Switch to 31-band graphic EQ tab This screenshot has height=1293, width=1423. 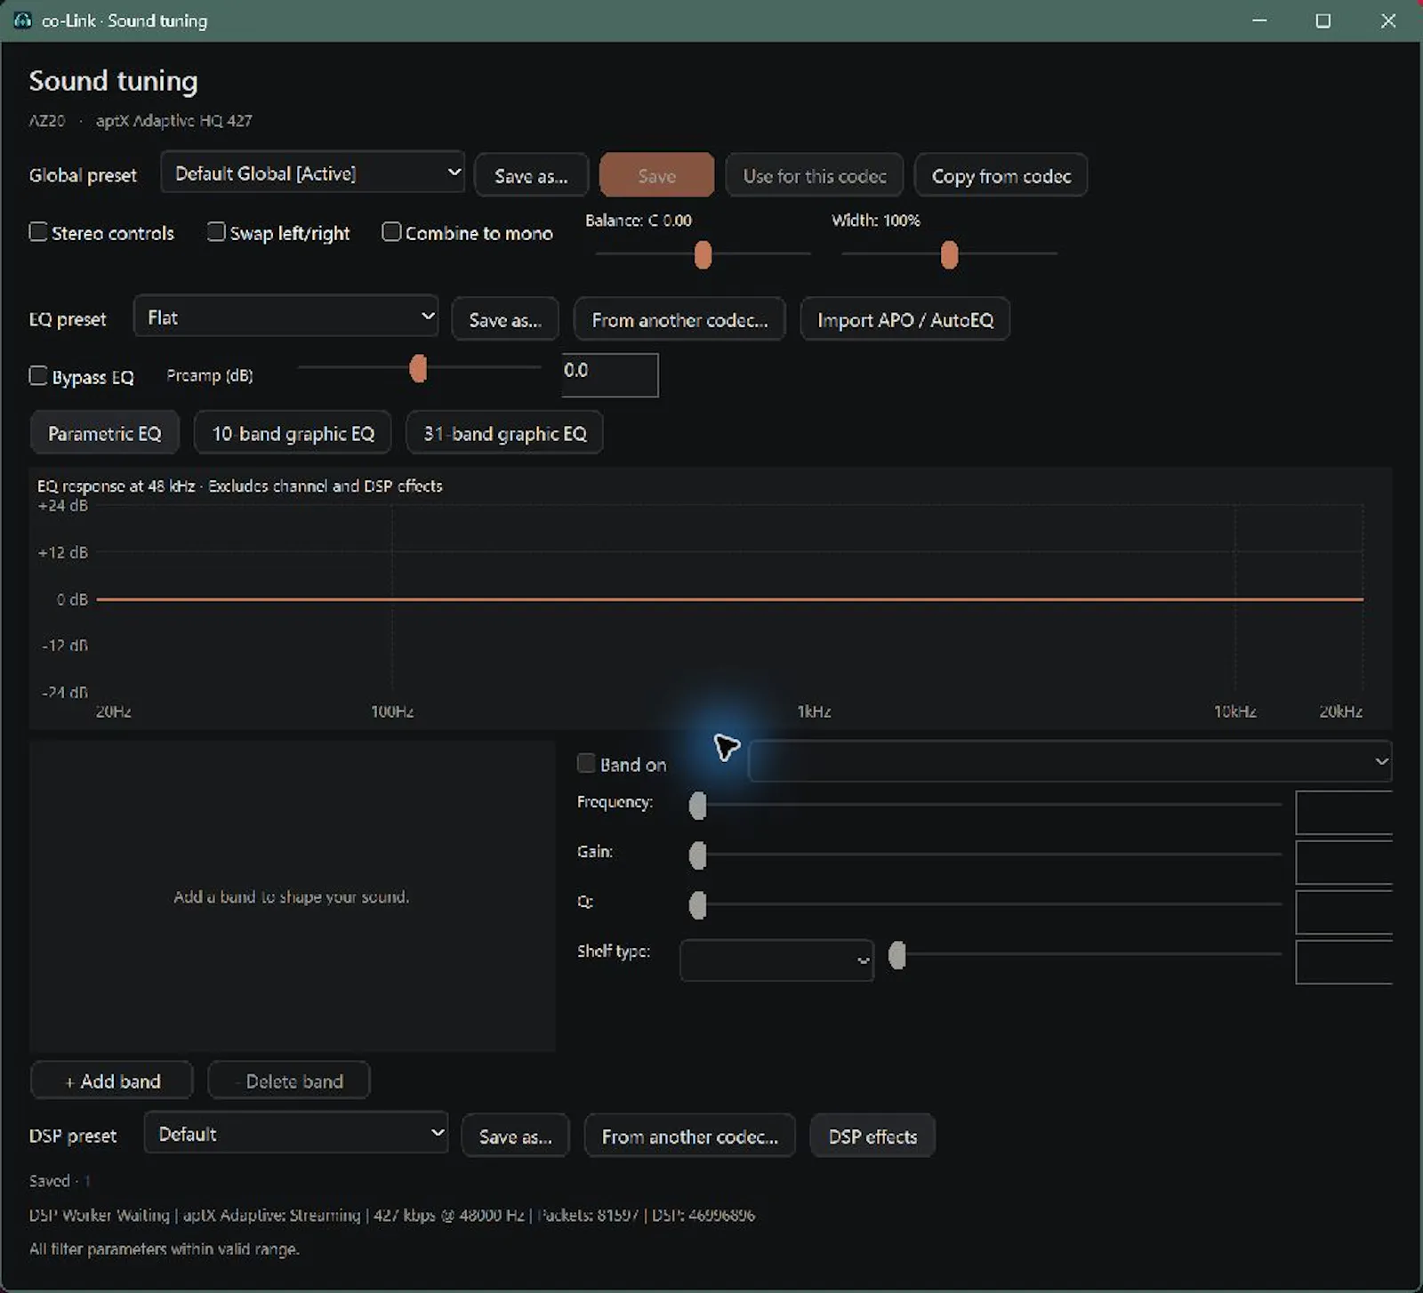pos(504,433)
